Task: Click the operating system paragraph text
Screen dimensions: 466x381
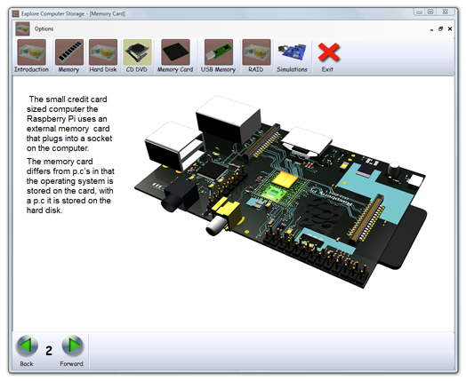Action: [70, 186]
